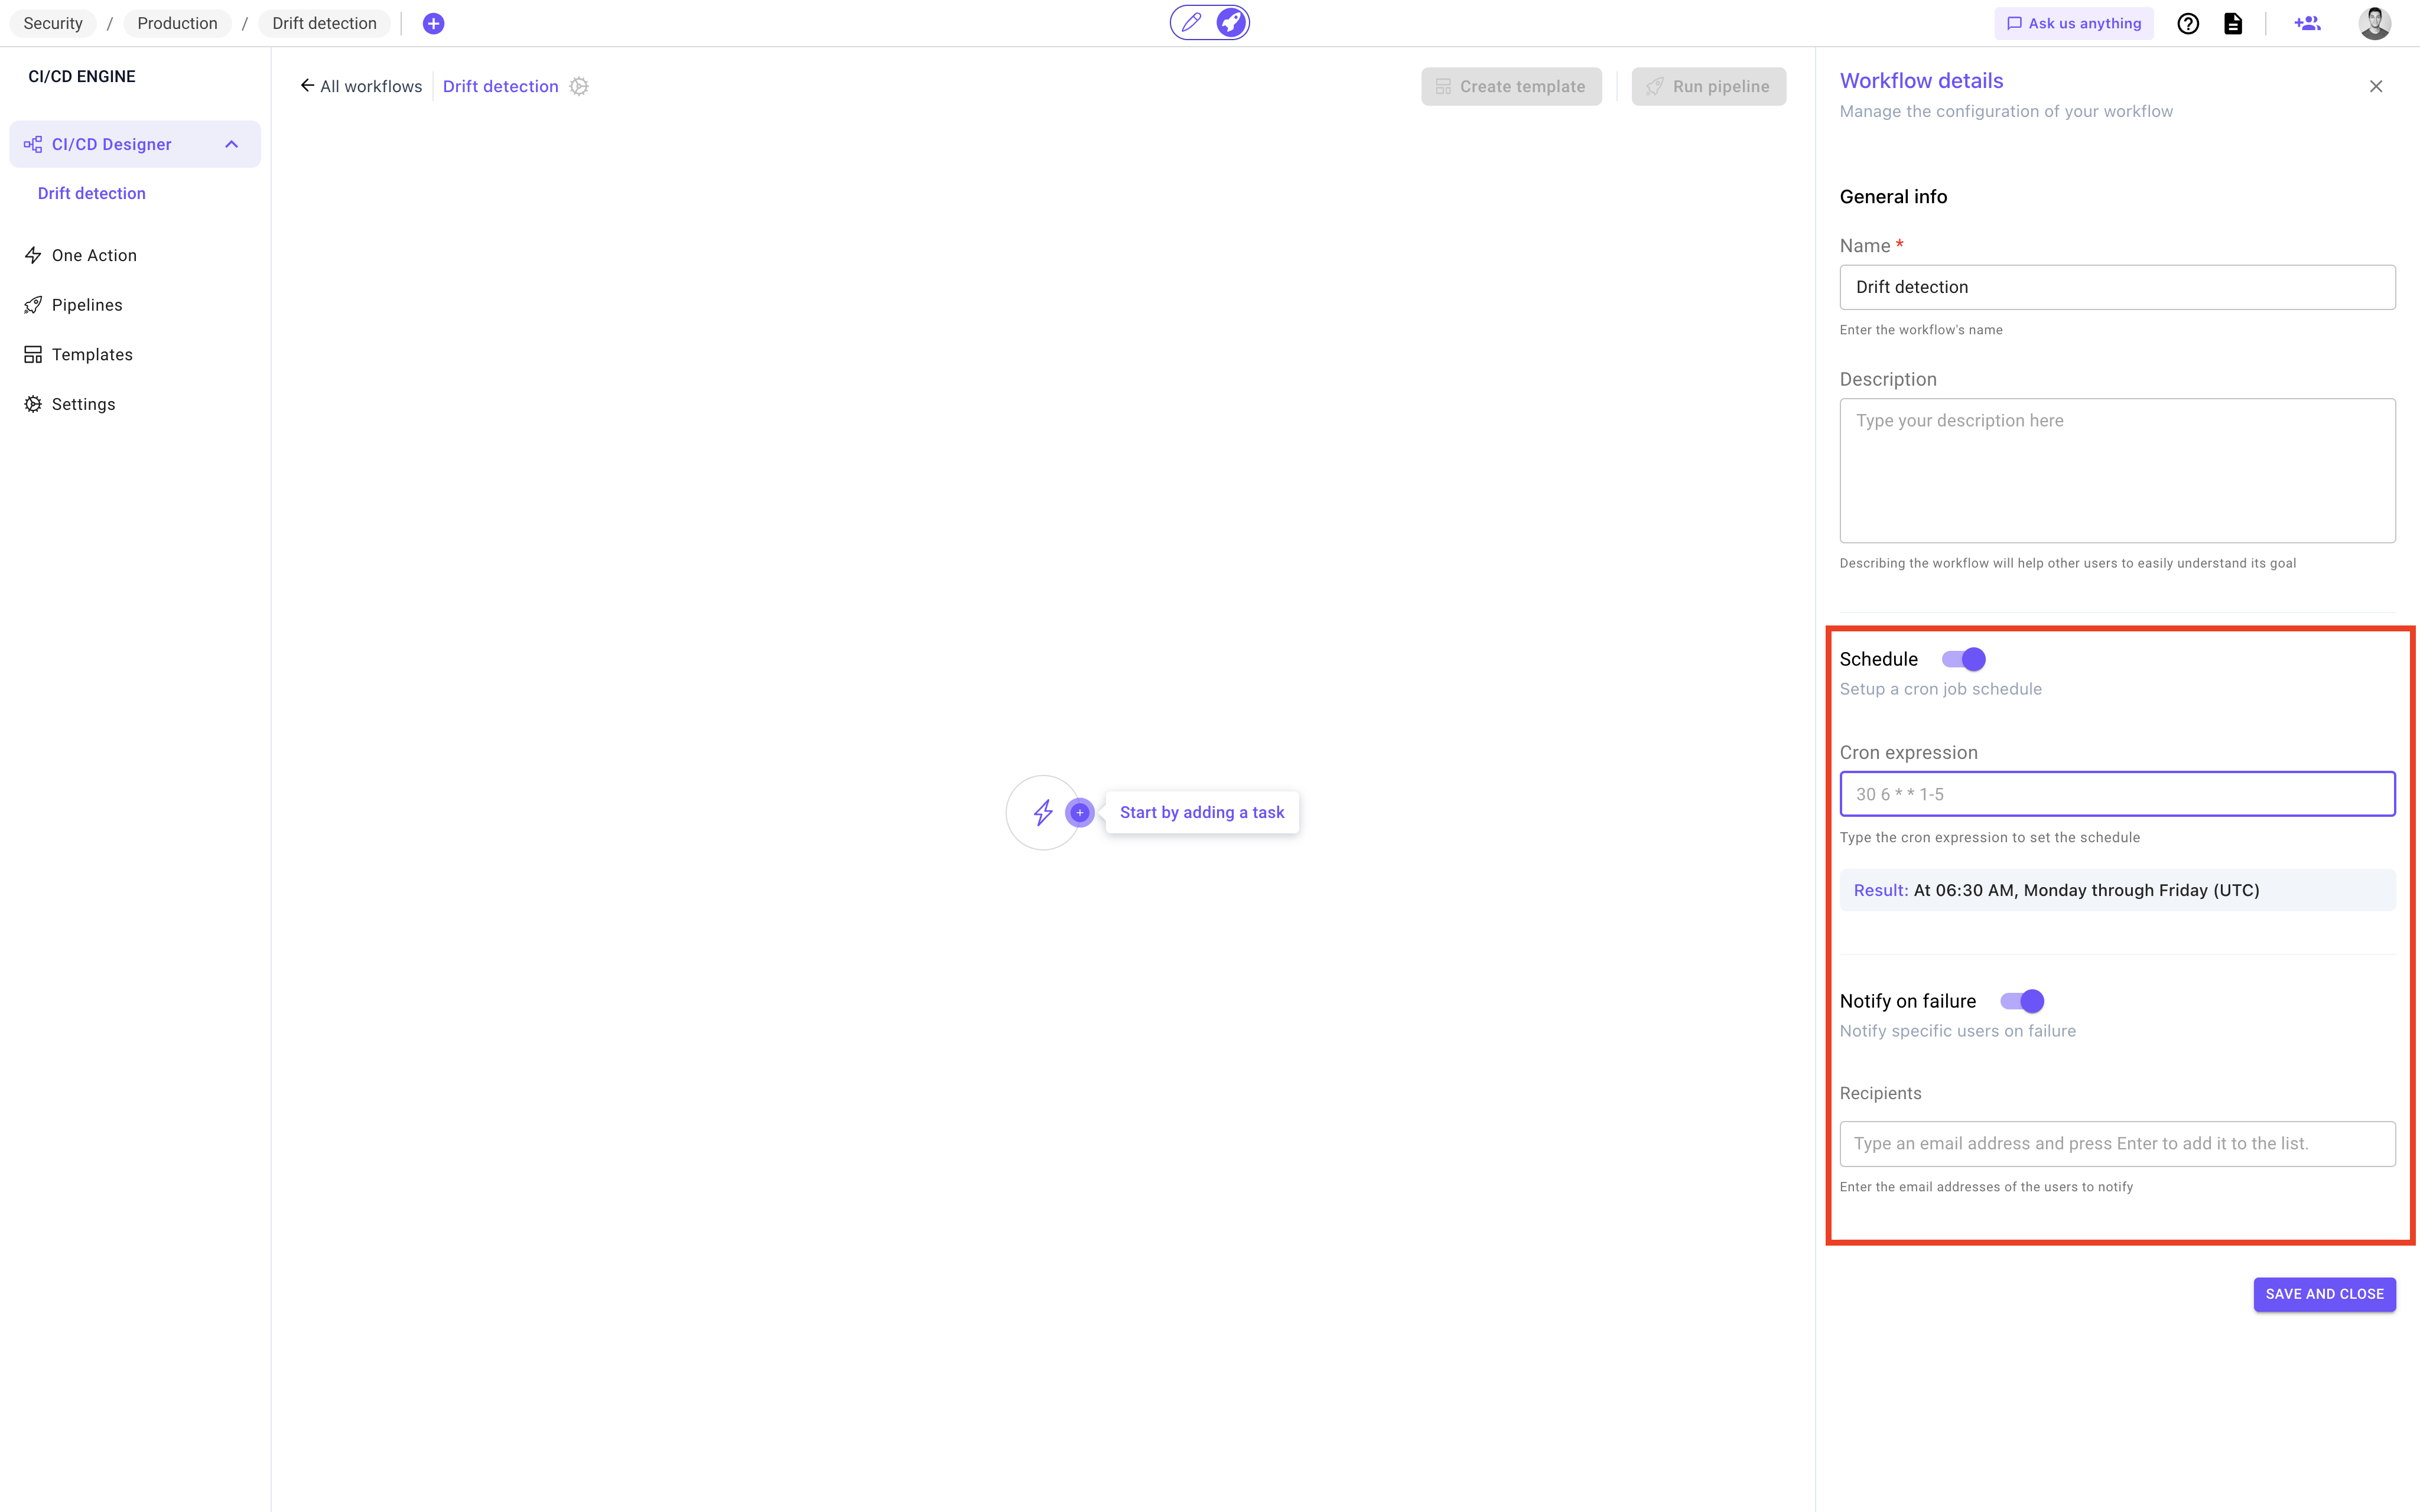The image size is (2420, 1512).
Task: Open Settings from the sidebar
Action: click(83, 404)
